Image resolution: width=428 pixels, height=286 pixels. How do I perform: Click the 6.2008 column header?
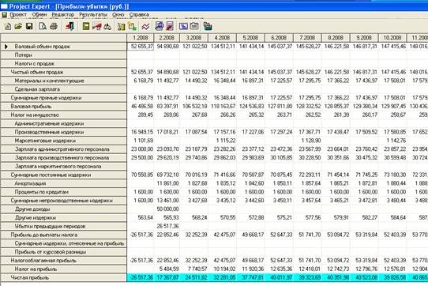click(279, 38)
